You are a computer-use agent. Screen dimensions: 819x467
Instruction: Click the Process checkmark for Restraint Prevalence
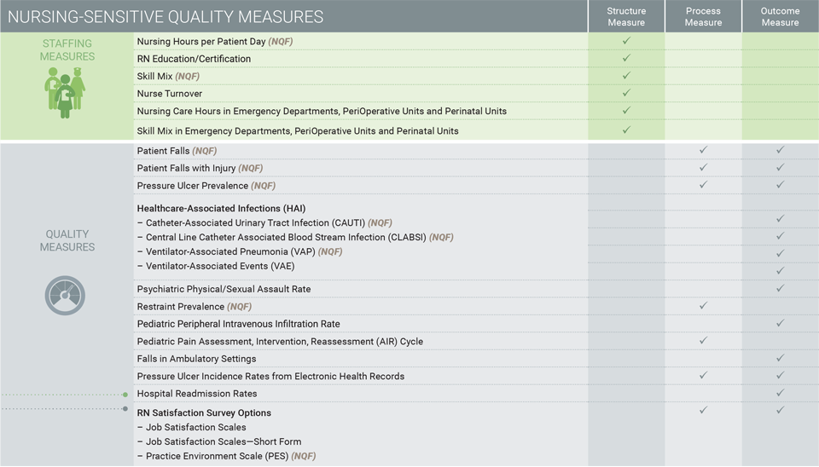point(703,305)
